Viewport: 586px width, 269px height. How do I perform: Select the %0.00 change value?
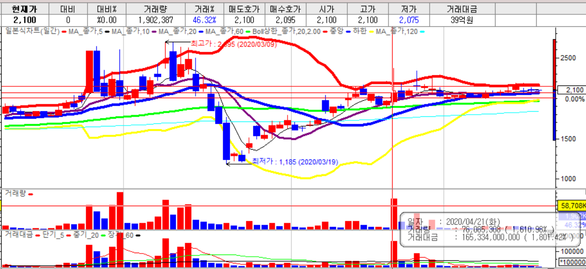pos(106,20)
